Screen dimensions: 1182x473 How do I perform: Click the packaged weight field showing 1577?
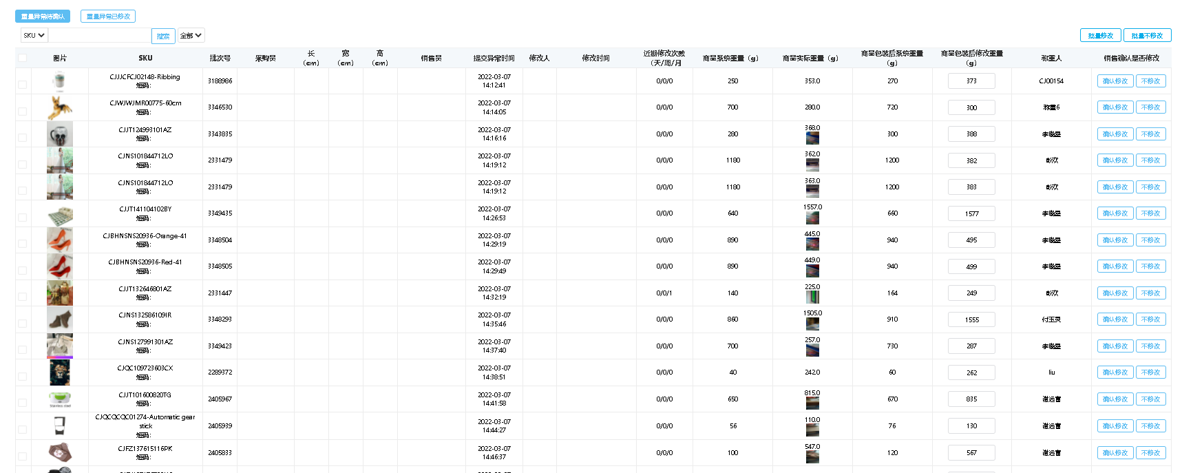click(971, 213)
